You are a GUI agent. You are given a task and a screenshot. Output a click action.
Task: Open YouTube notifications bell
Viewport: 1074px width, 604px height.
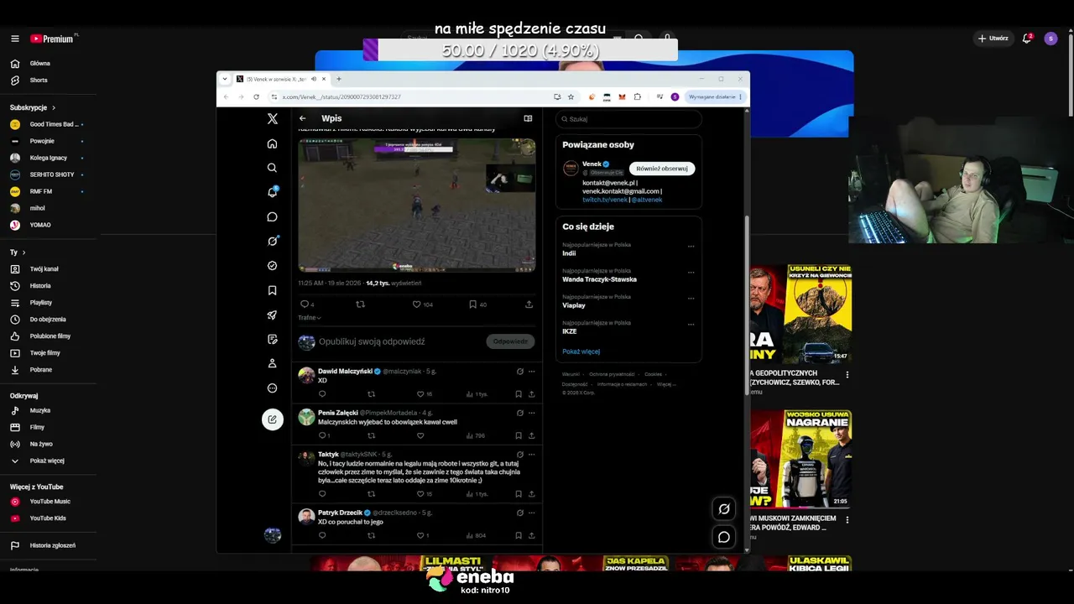click(1026, 39)
